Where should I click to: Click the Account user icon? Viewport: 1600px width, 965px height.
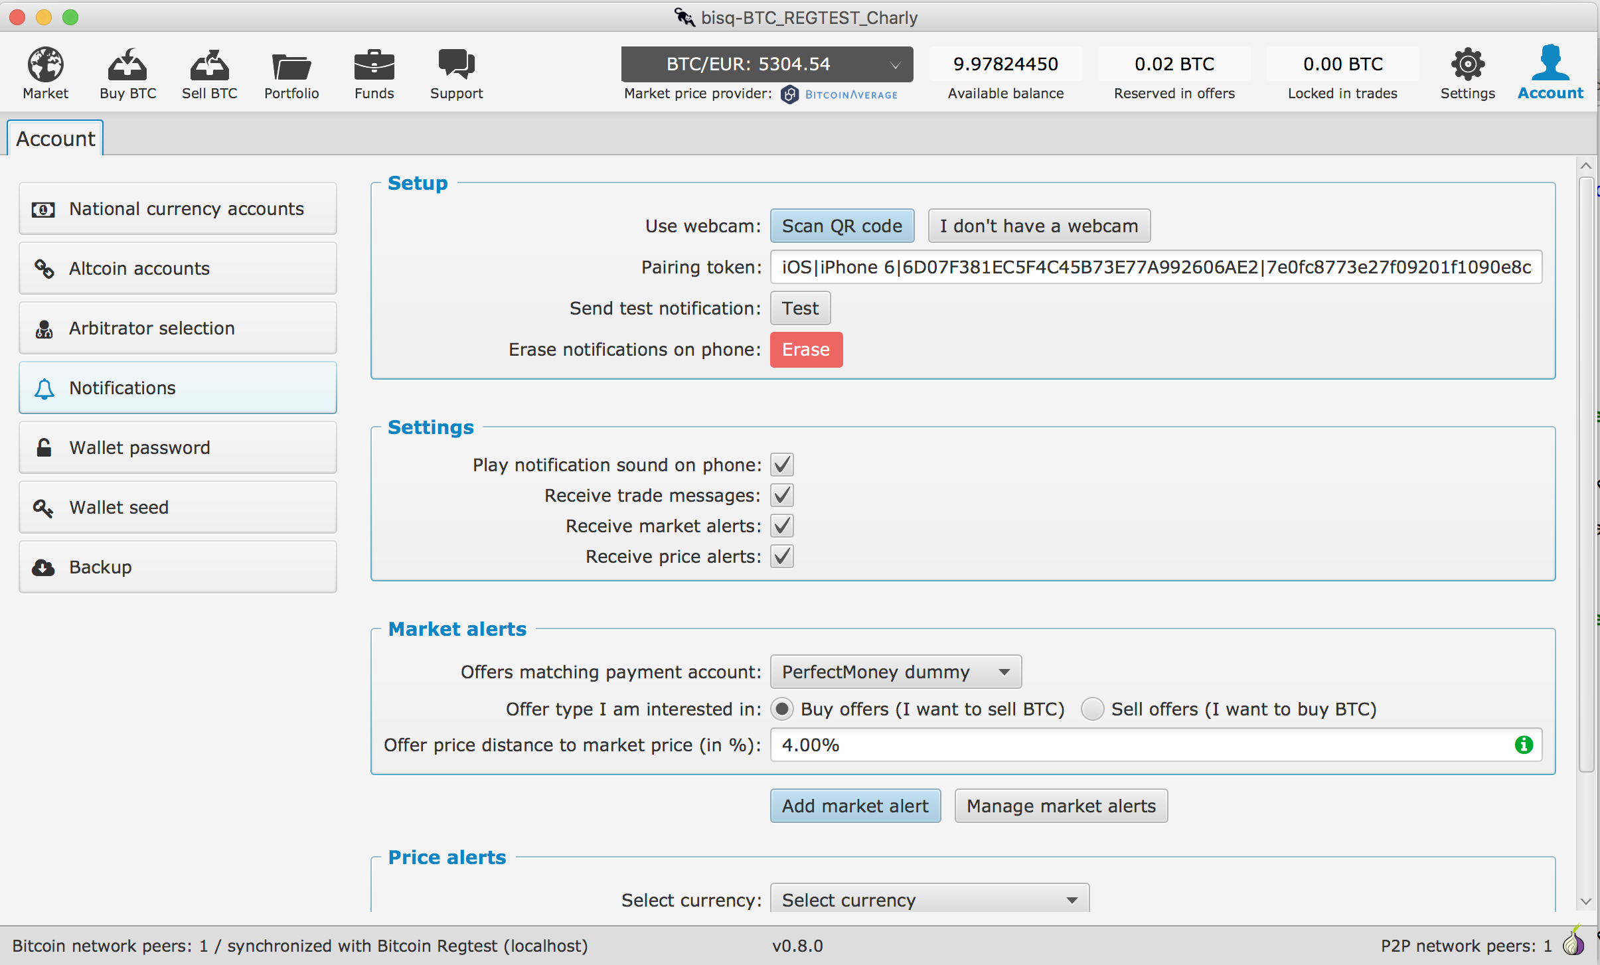click(x=1550, y=63)
